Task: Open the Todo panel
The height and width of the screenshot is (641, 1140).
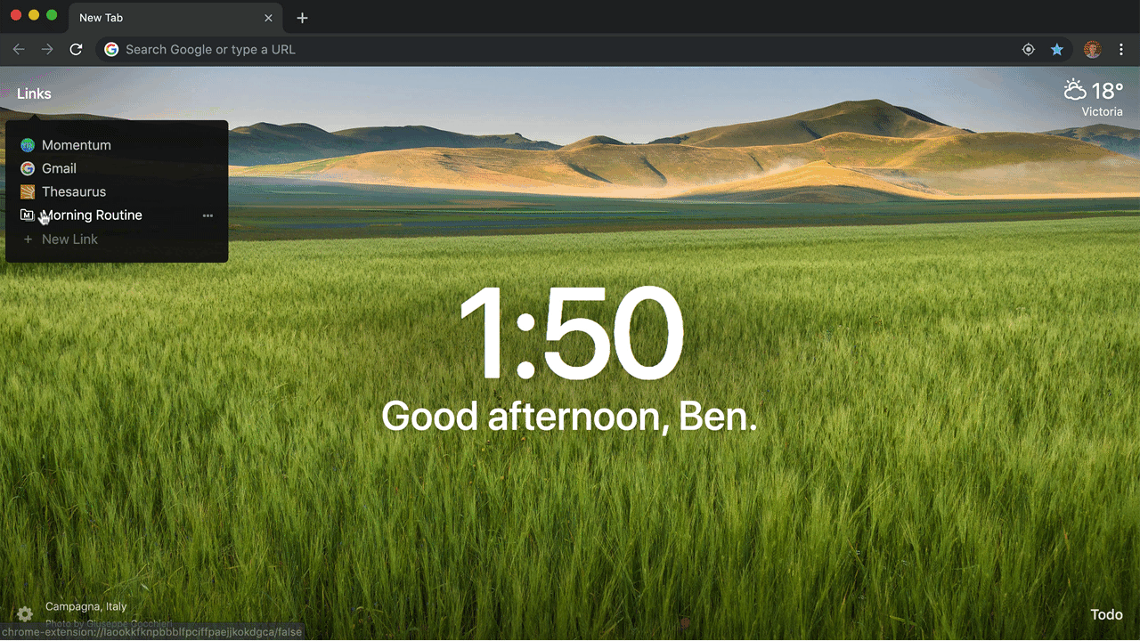Action: [1107, 614]
